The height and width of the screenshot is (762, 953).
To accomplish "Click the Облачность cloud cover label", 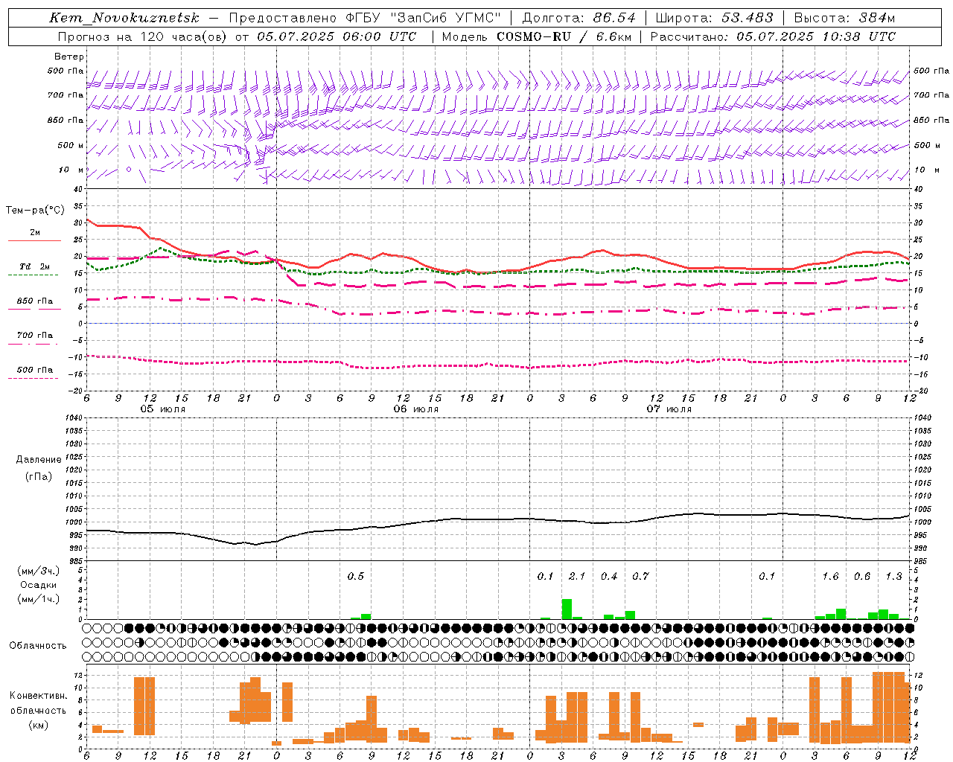I will tap(38, 645).
